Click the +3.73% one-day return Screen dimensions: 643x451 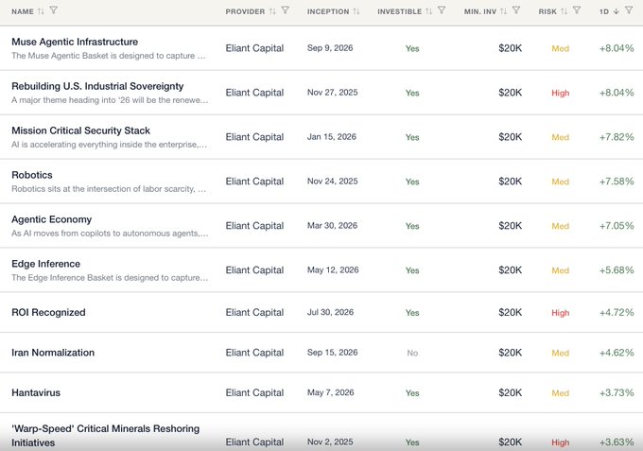[617, 392]
